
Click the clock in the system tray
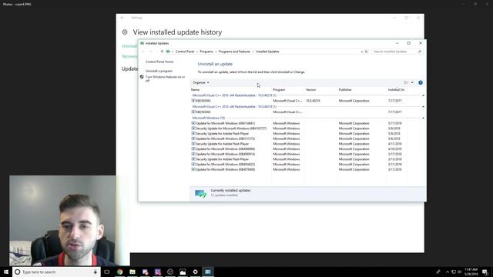(471, 272)
